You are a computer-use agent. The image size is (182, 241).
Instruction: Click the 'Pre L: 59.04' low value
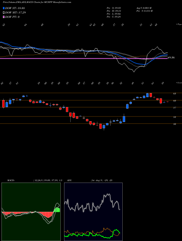pyautogui.click(x=114, y=14)
